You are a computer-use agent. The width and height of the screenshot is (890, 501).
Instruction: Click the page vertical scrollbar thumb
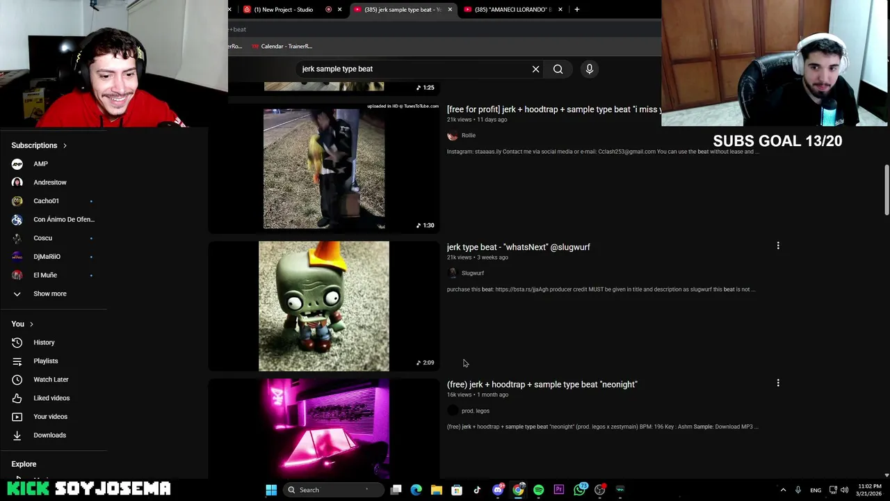click(887, 190)
